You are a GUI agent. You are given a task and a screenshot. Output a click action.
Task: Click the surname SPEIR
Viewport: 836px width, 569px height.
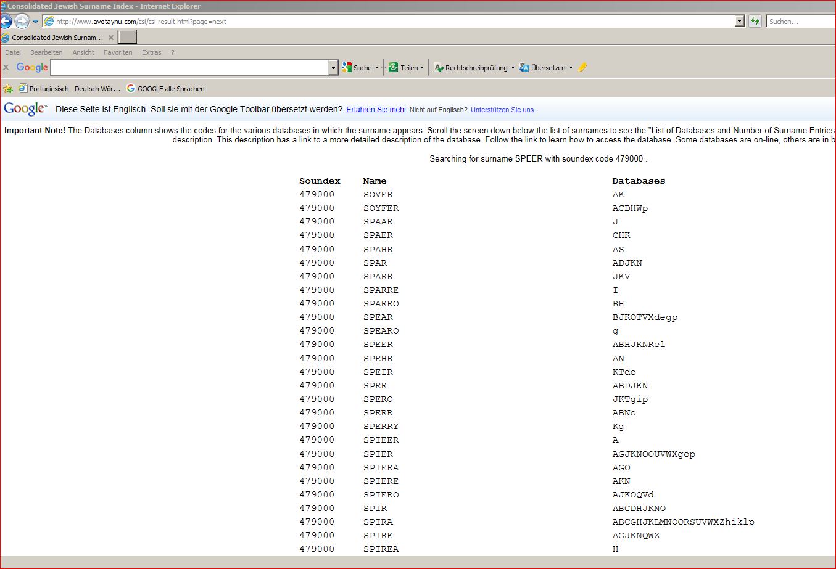(x=378, y=372)
